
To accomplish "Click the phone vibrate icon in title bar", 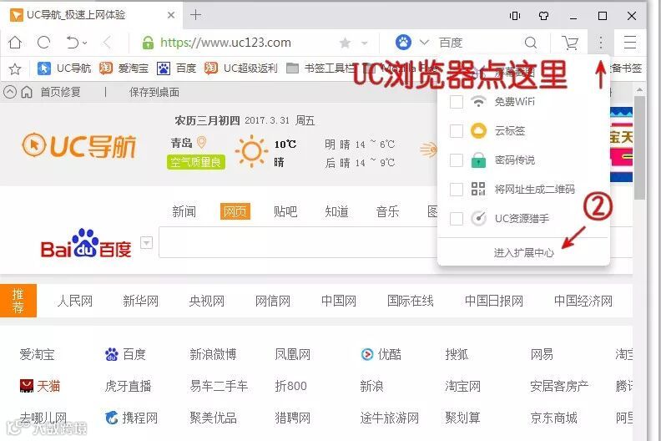I will pos(515,16).
